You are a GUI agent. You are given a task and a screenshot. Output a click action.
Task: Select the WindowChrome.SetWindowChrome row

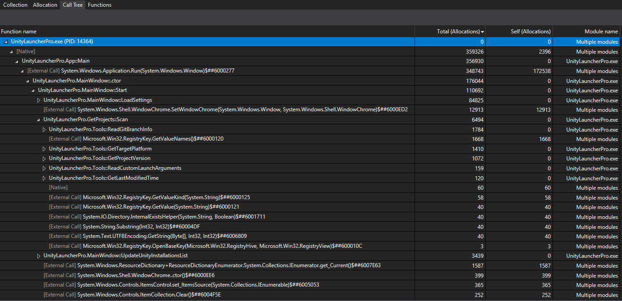coord(226,110)
